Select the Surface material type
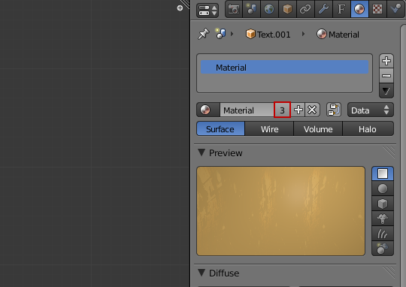This screenshot has width=406, height=287. (x=220, y=129)
